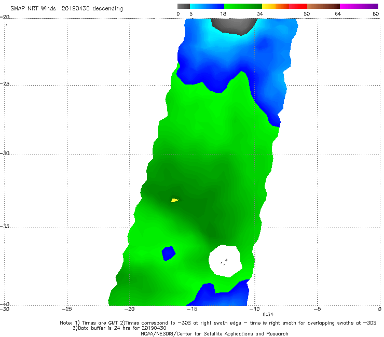Viewport: 384px width, 337px height.
Task: Click the date '20190430' in the title
Action: [76, 8]
